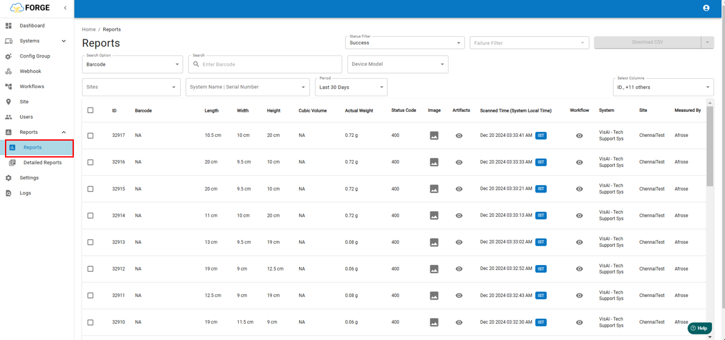The width and height of the screenshot is (725, 340).
Task: Check the box for report 32917
Action: tap(91, 136)
